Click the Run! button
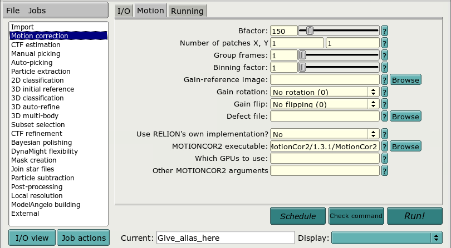 [x=415, y=216]
